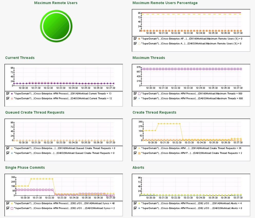The height and width of the screenshot is (218, 255).
Task: Toggle D91A Syncs = 40 checkbox
Action: click(8, 203)
